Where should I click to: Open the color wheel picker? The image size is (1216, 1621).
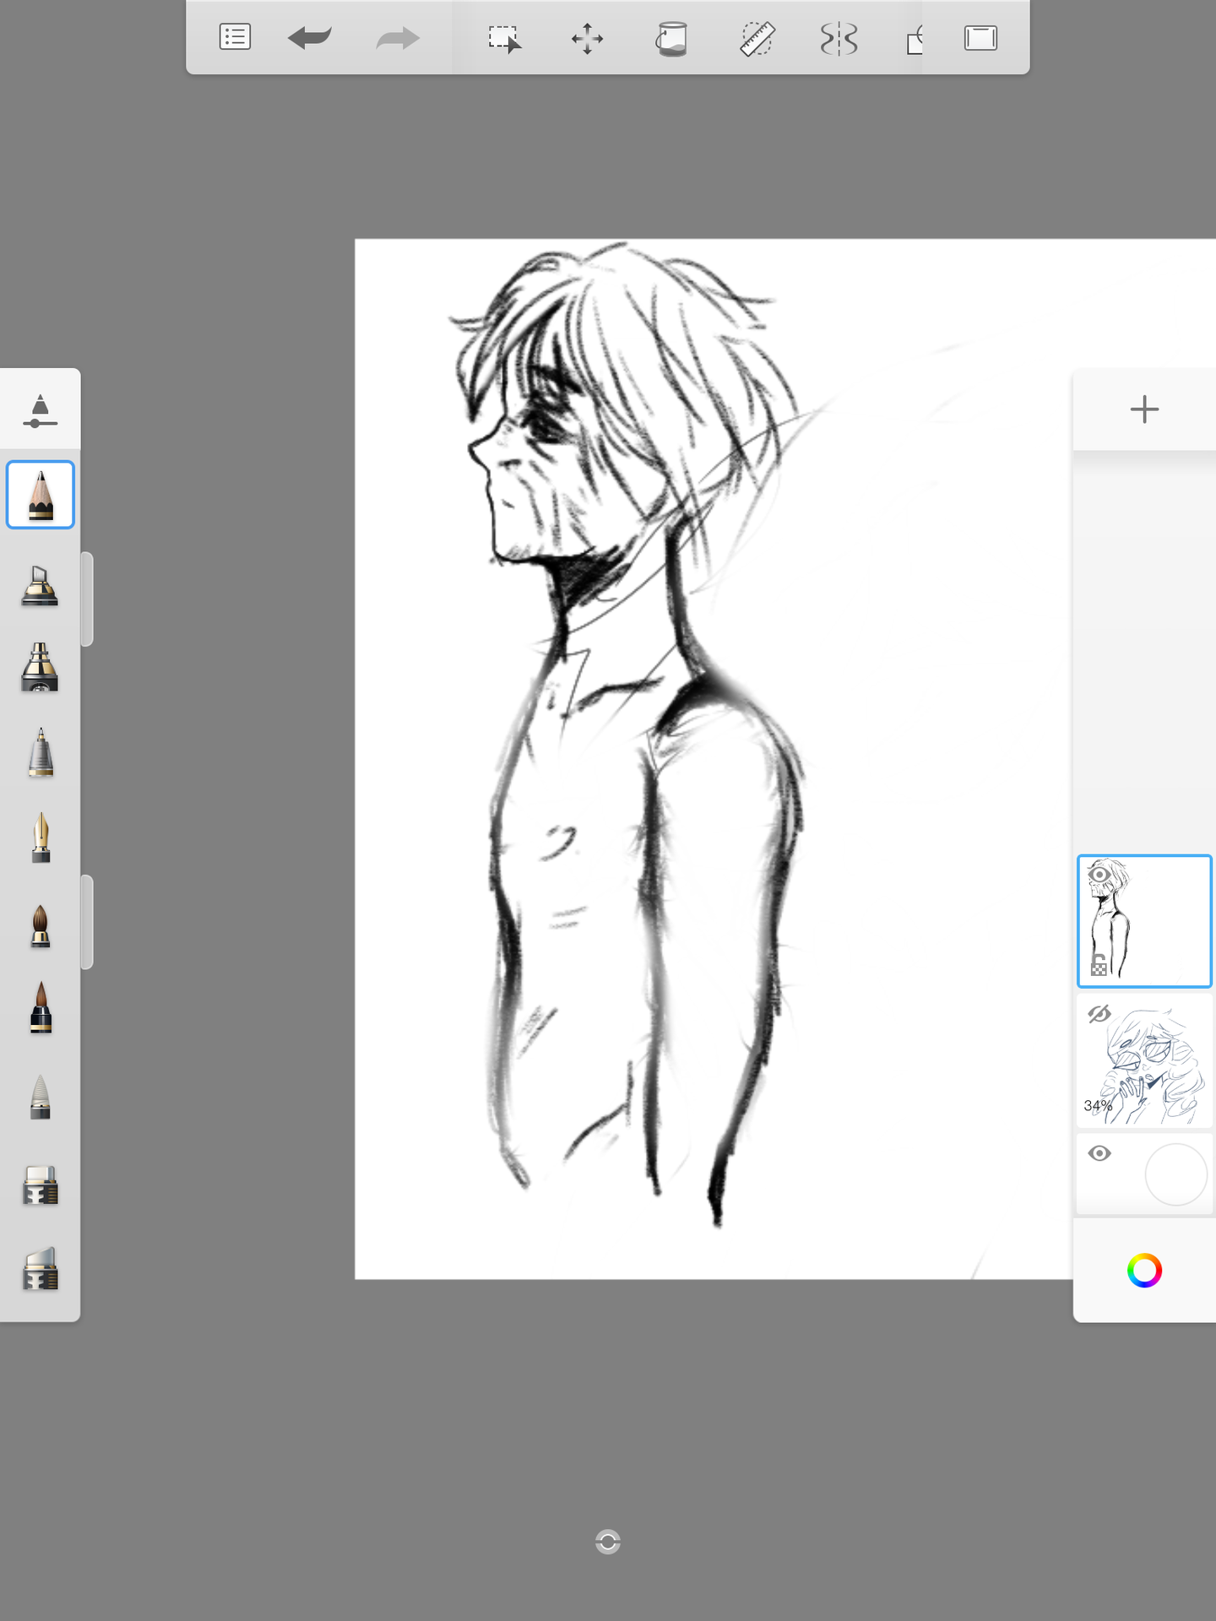(1144, 1271)
